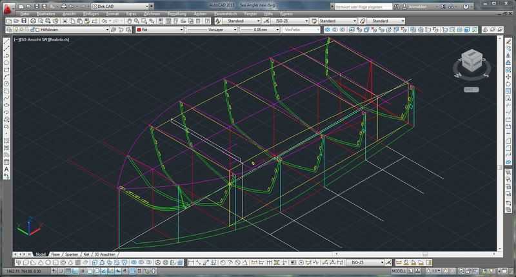This screenshot has width=516, height=277.
Task: Select the Pan hand tool
Action: click(x=130, y=21)
